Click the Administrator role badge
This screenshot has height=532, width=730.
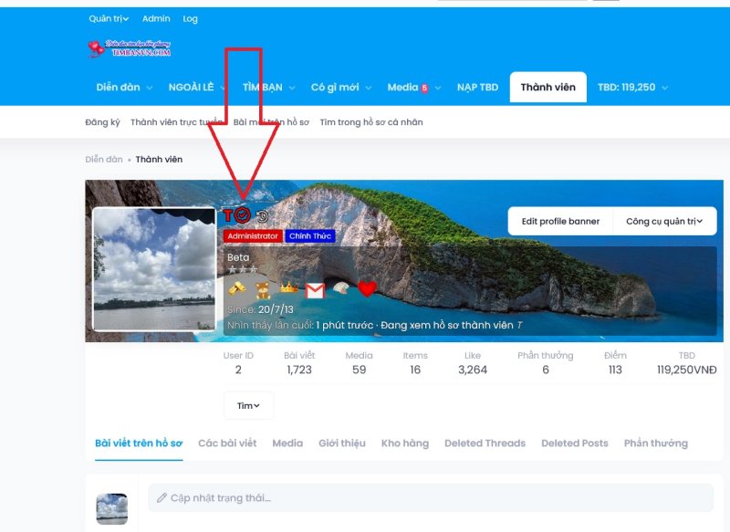(x=252, y=235)
